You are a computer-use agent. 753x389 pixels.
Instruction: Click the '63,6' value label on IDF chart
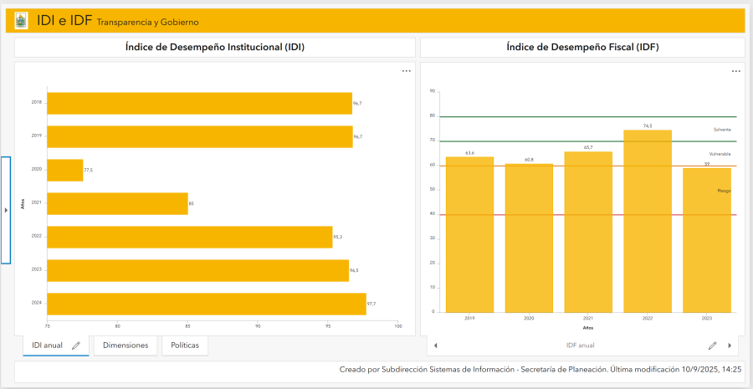tap(469, 153)
